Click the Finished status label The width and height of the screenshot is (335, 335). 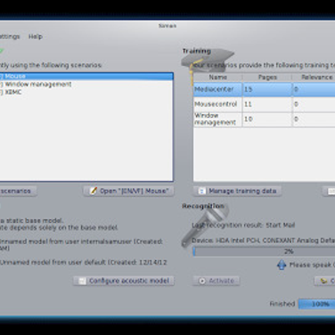(x=282, y=304)
